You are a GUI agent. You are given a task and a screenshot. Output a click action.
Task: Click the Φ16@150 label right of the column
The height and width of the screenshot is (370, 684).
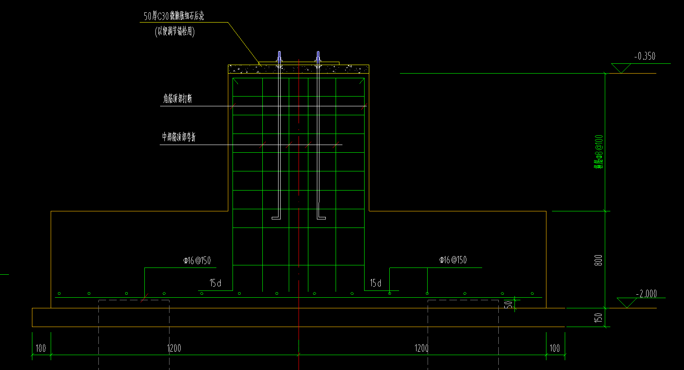tap(453, 260)
